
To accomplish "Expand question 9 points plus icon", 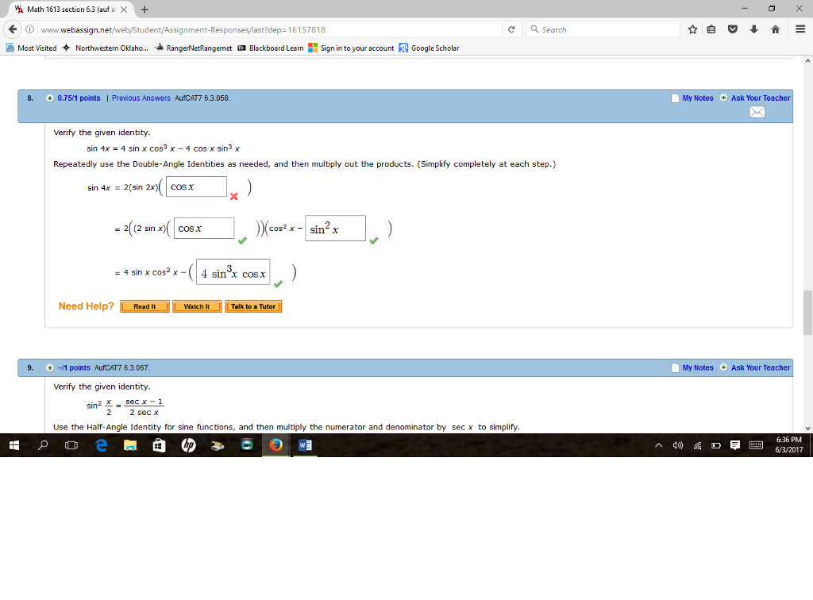I will click(50, 368).
